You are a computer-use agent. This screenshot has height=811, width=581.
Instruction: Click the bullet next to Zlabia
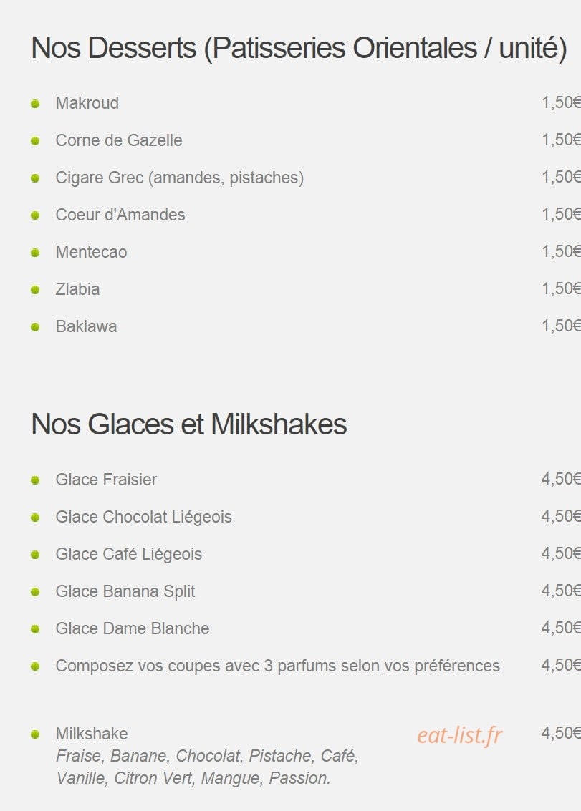click(35, 290)
